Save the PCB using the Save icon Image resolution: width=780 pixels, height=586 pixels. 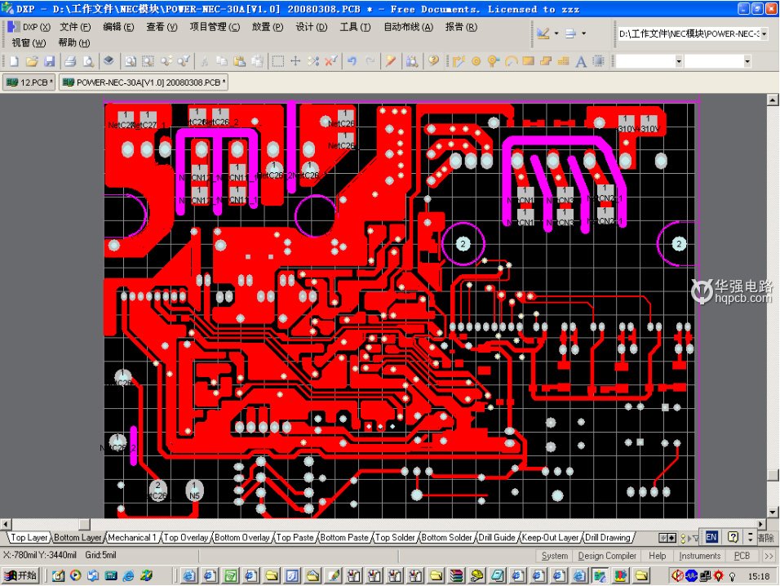(x=49, y=60)
